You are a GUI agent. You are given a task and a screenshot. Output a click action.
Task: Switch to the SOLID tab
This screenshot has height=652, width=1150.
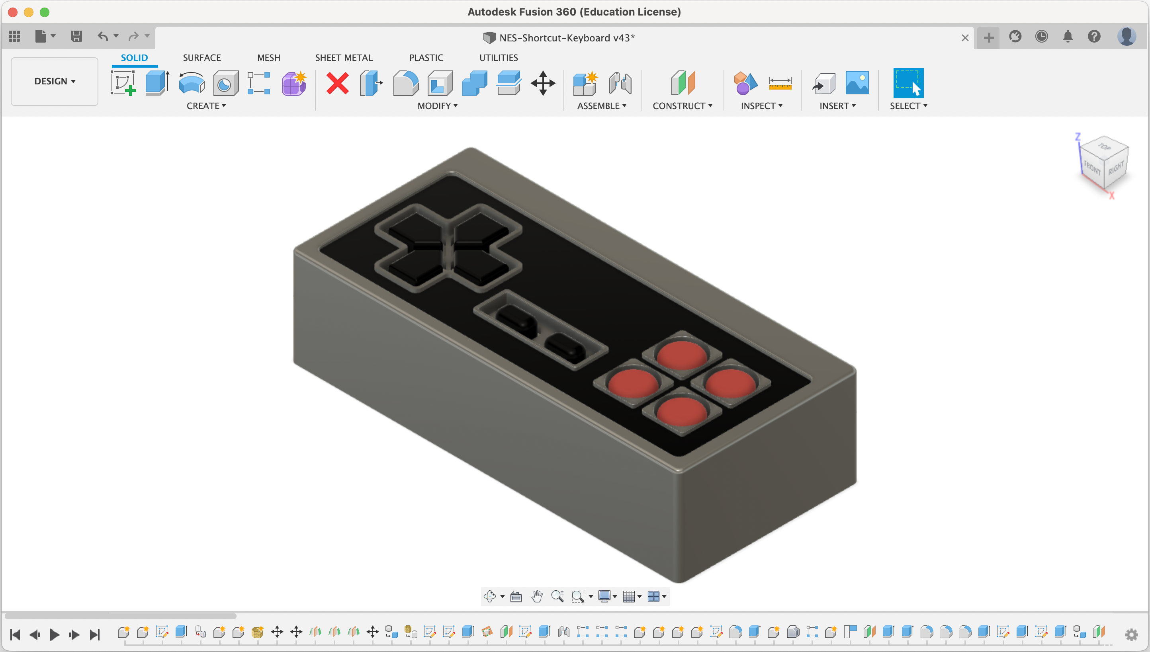click(135, 57)
